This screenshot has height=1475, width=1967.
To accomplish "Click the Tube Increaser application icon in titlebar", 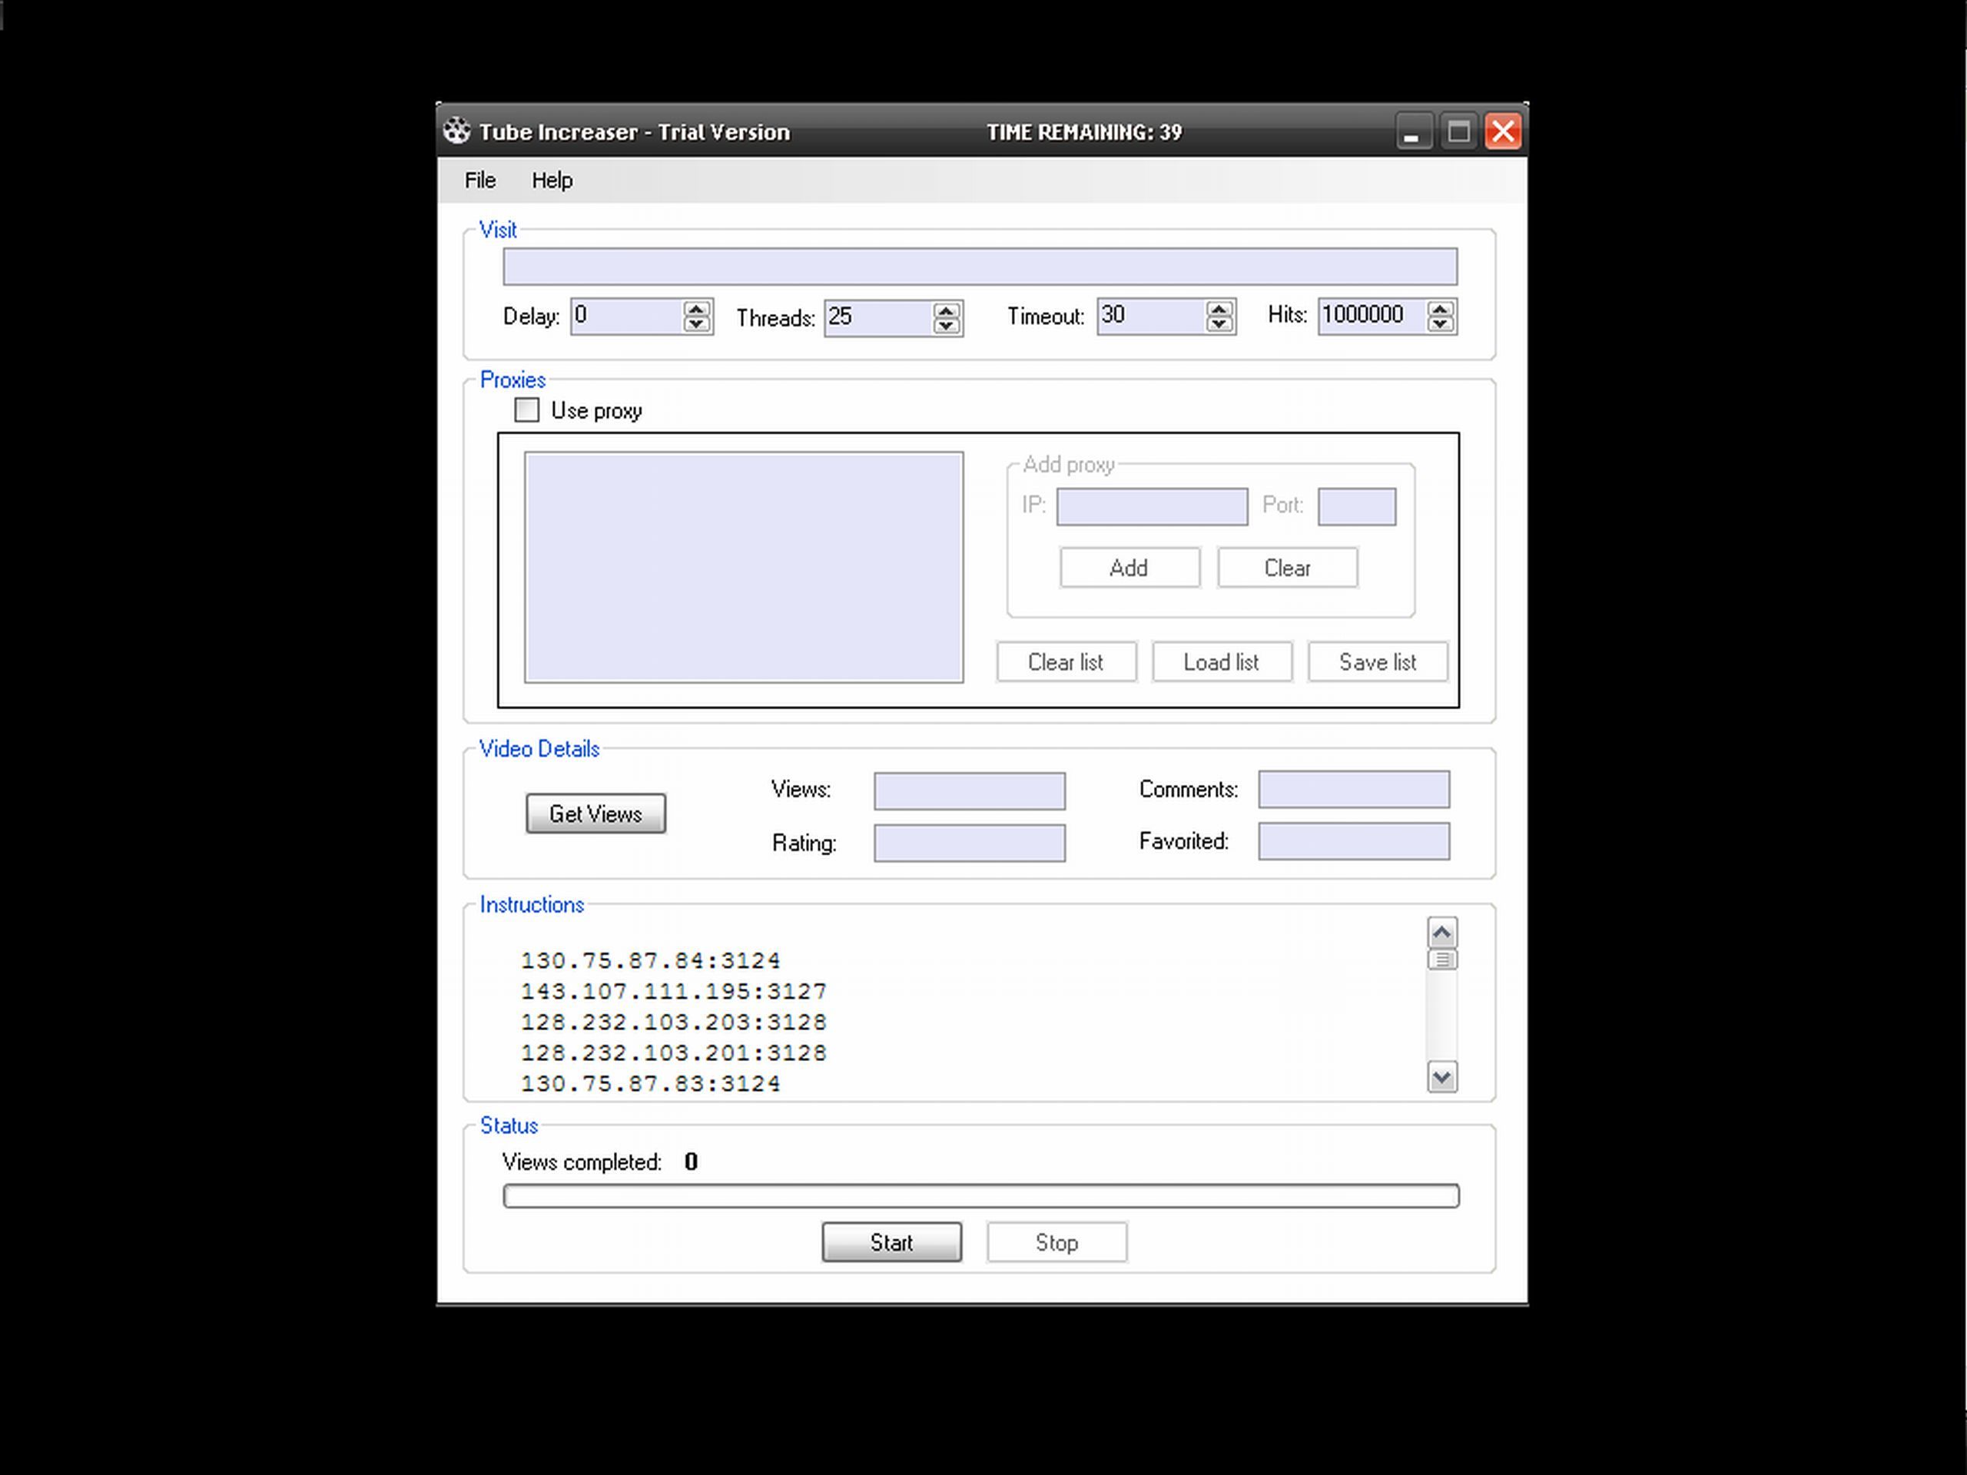I will (458, 131).
